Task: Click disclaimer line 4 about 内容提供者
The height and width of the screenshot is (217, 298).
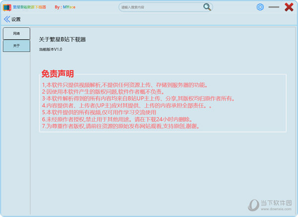Action: point(127,106)
